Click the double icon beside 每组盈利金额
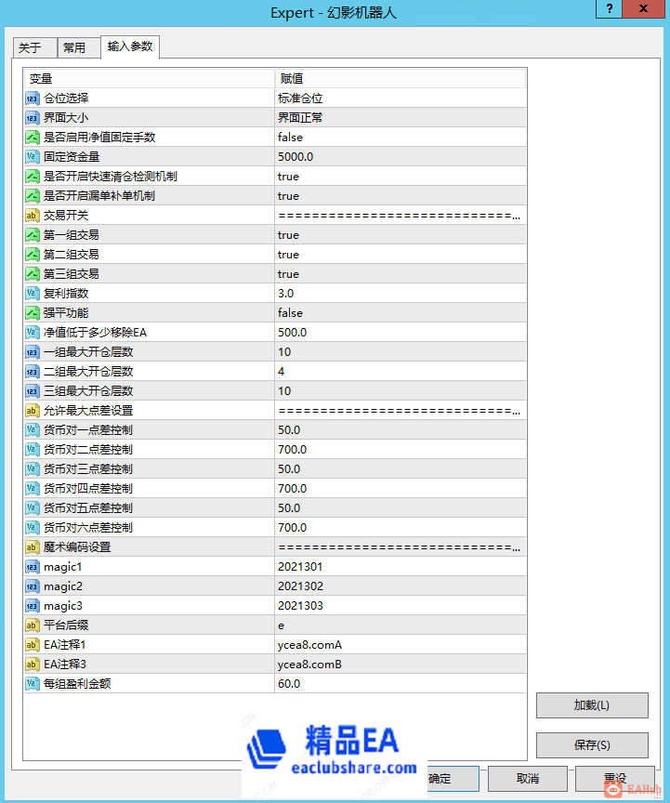Viewport: 670px width, 803px height. tap(32, 683)
